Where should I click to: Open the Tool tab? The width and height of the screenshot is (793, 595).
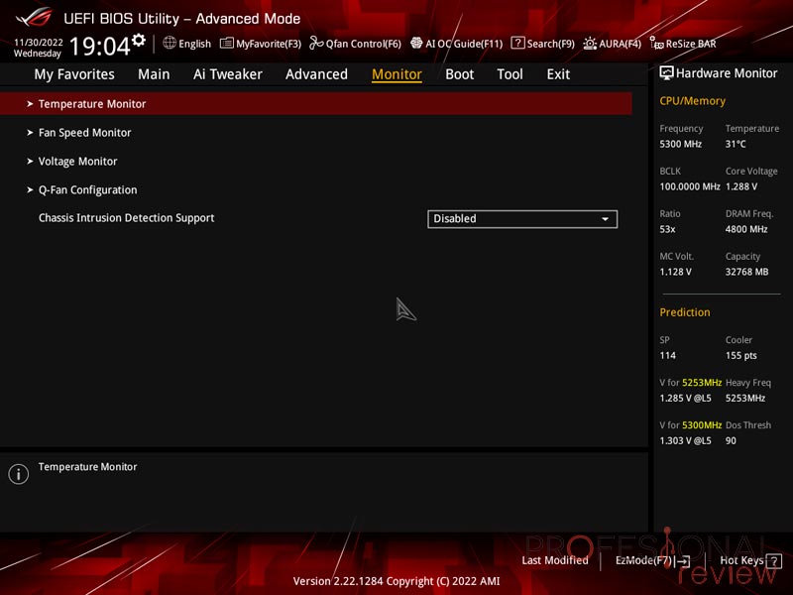(510, 74)
